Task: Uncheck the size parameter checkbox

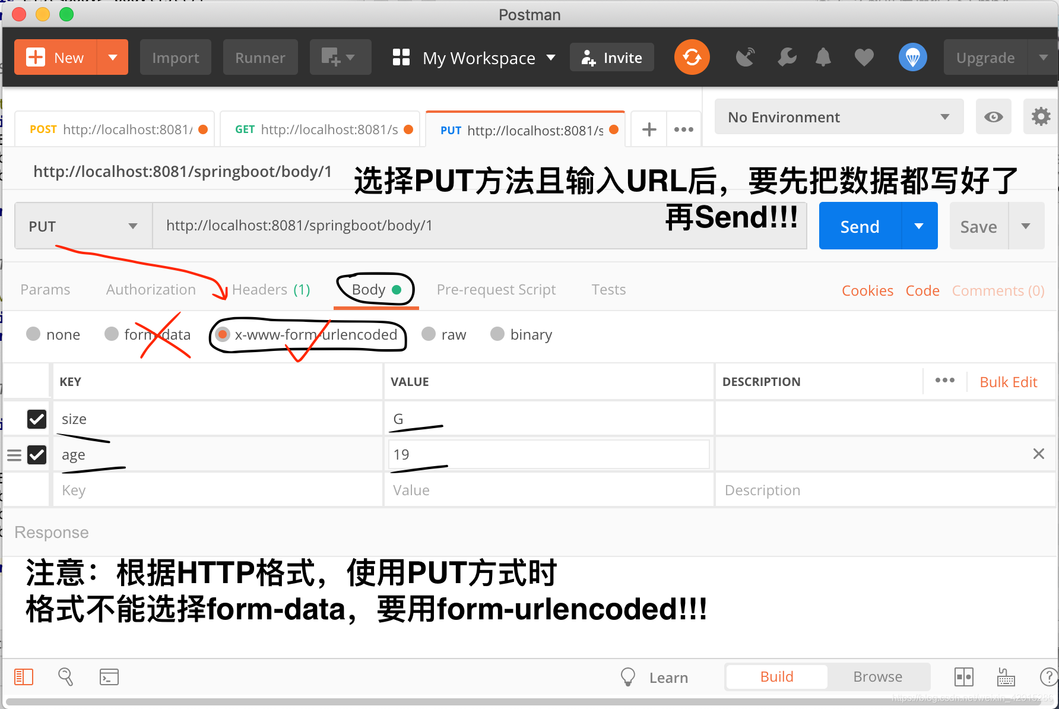Action: coord(37,419)
